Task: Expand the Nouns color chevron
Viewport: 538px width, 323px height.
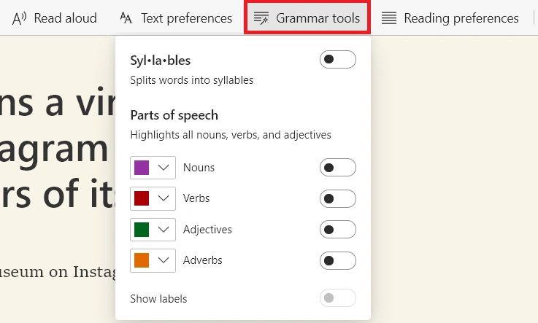Action: tap(164, 168)
